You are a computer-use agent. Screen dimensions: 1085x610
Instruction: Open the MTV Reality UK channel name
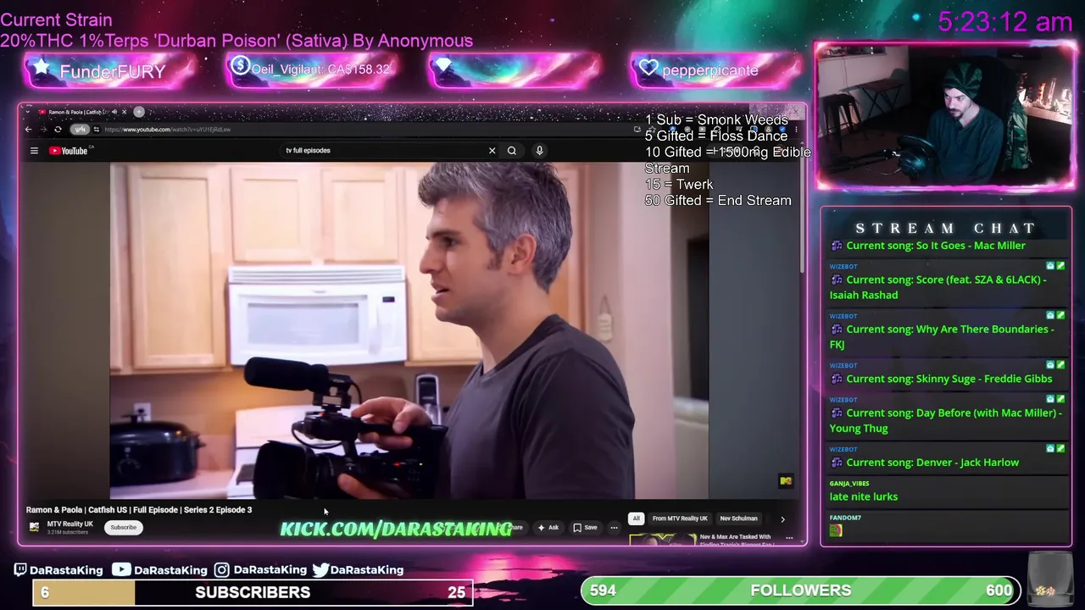tap(70, 524)
